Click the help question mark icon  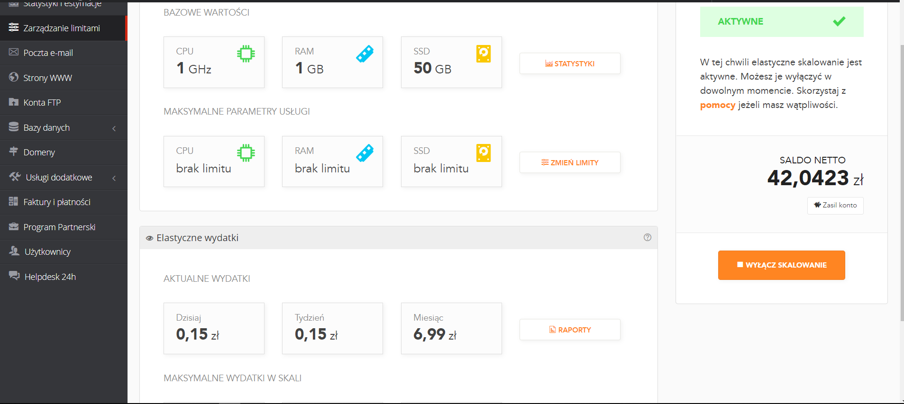[647, 237]
